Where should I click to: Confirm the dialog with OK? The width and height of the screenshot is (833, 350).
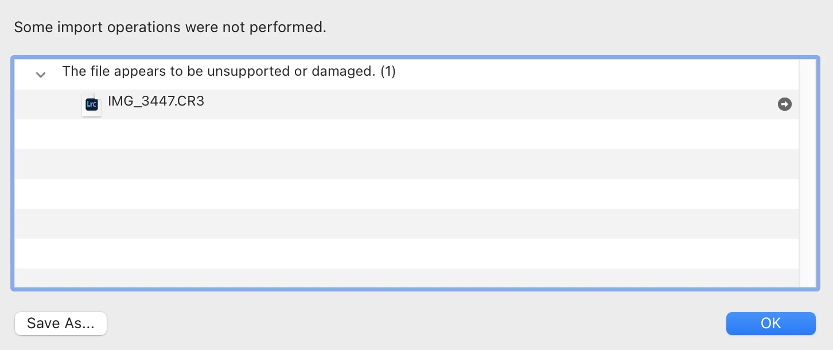click(x=770, y=324)
